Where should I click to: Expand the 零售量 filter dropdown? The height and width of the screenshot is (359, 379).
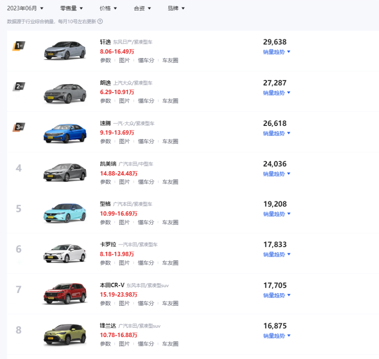tap(71, 8)
